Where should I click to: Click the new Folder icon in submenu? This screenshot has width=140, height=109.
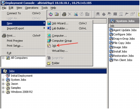[49, 63]
